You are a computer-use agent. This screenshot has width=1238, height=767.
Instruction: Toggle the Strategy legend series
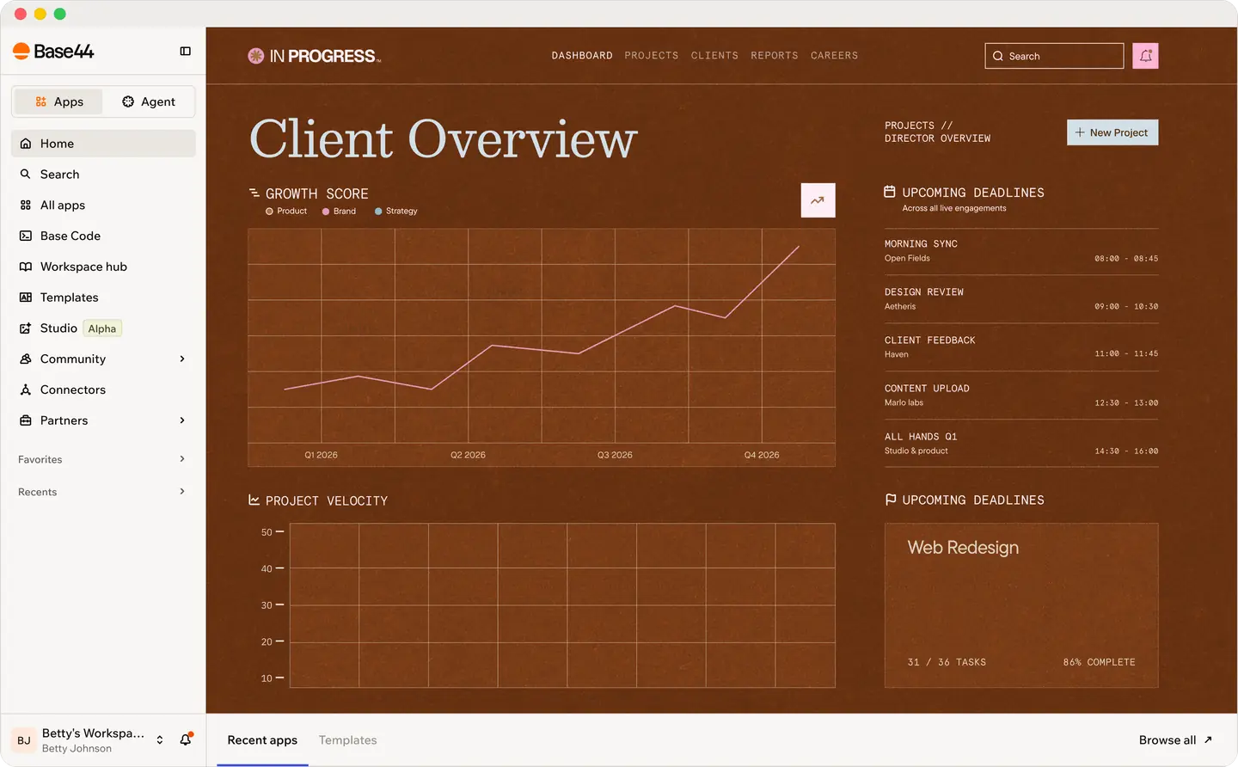396,212
